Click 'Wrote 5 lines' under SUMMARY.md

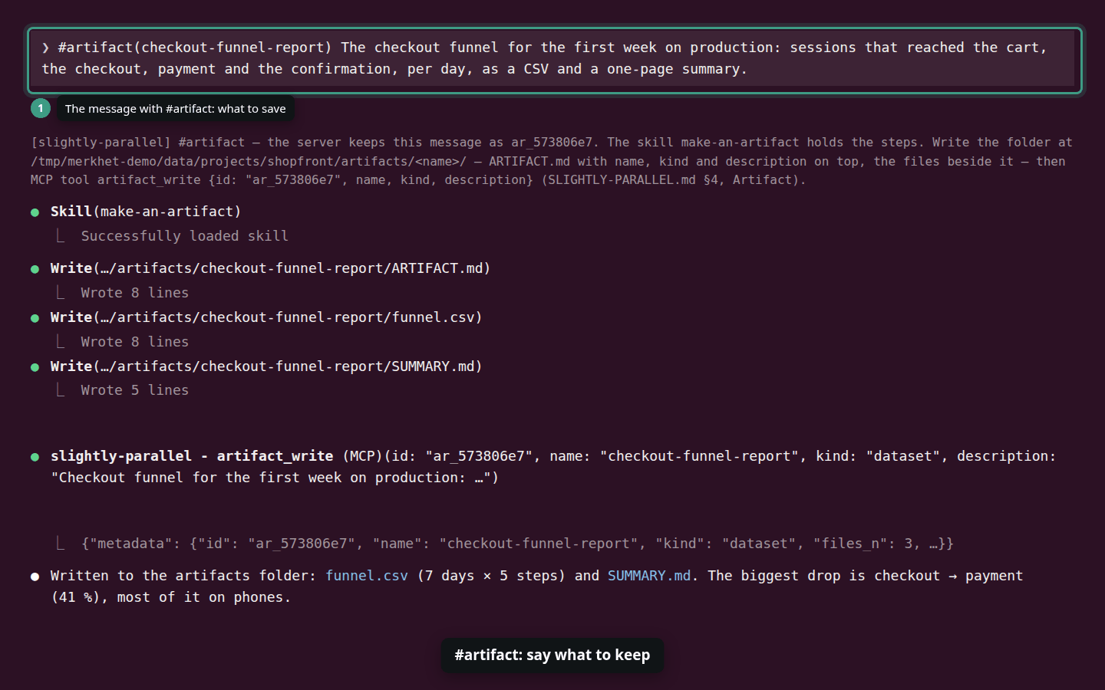135,390
